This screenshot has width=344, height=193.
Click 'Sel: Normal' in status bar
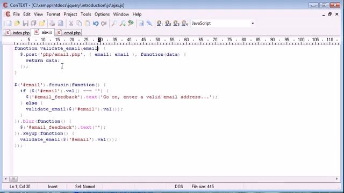tap(85, 187)
